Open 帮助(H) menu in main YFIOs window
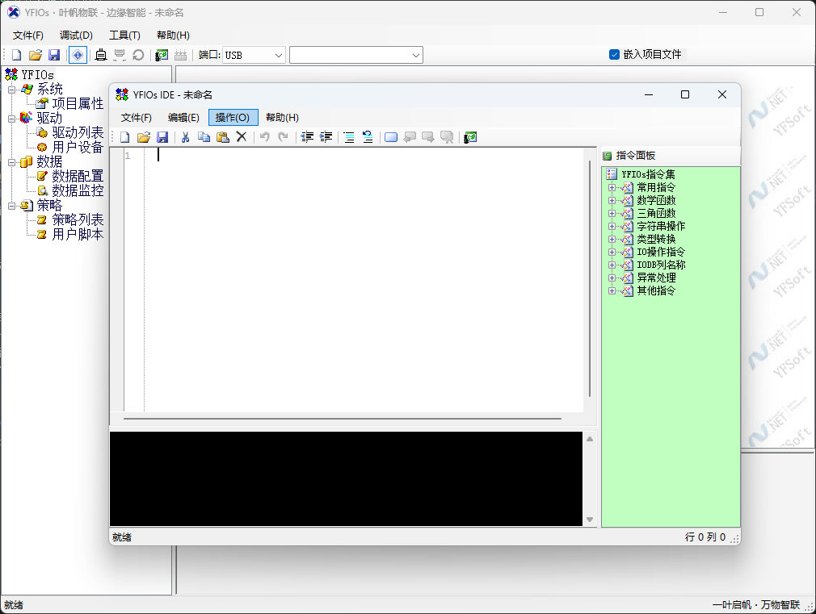Screen dimensions: 816x614 [x=173, y=36]
